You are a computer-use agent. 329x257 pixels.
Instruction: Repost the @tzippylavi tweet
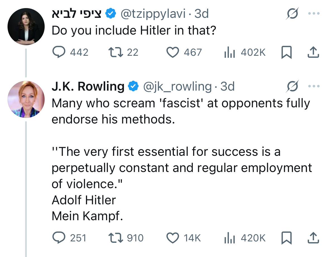114,52
